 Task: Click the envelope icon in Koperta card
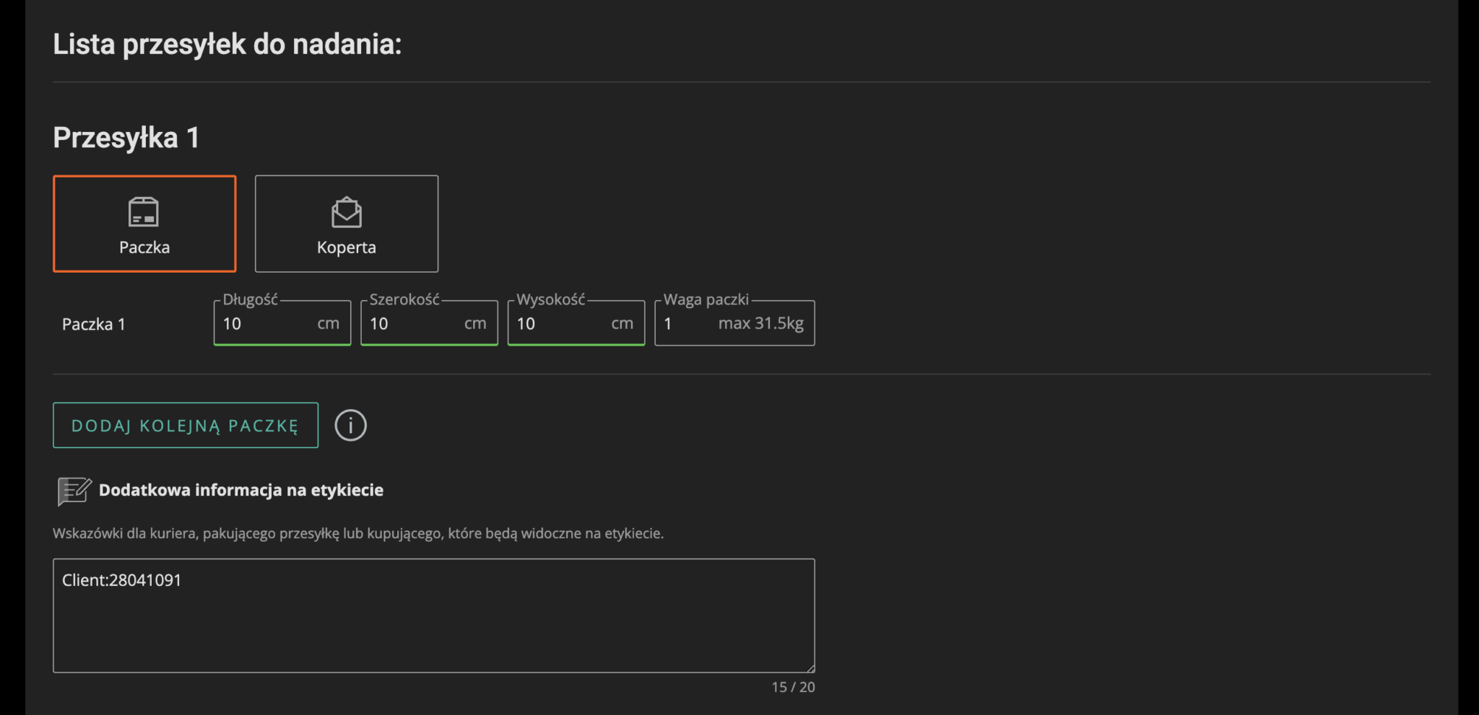point(347,212)
